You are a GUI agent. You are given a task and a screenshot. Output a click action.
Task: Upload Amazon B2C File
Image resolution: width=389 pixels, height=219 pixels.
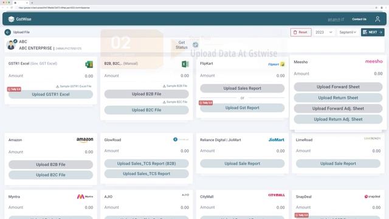coord(50,175)
